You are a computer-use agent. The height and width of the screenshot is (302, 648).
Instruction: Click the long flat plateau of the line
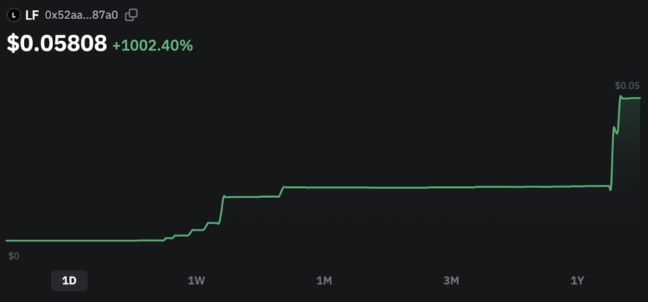tap(447, 187)
